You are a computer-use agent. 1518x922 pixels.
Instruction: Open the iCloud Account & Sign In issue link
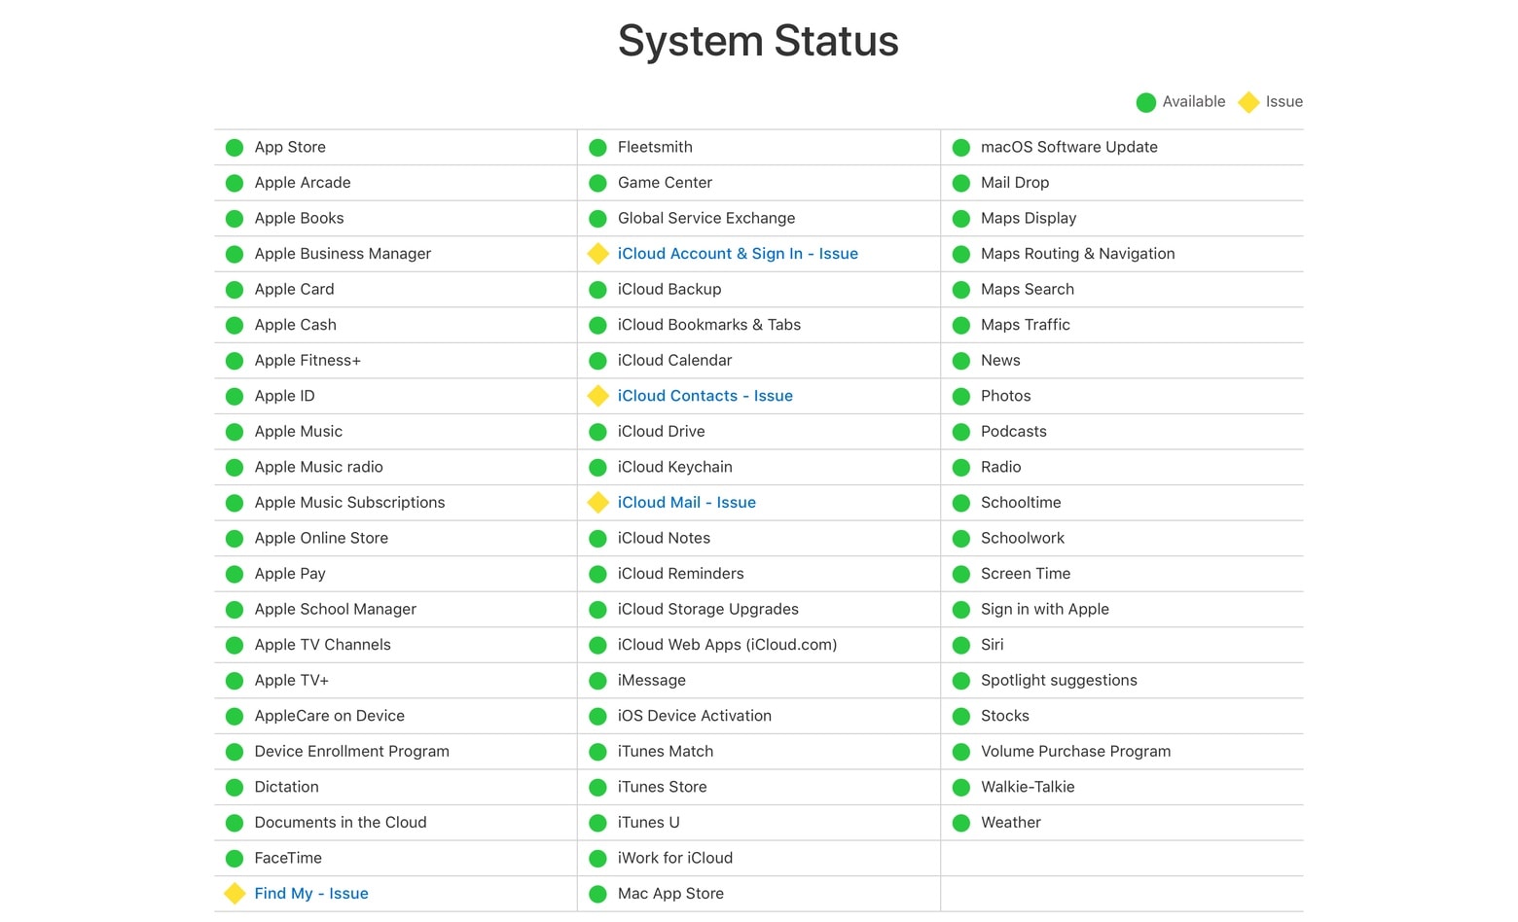[738, 254]
